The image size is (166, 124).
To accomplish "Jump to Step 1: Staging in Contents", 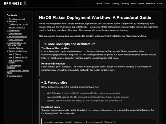I will point(15,54).
